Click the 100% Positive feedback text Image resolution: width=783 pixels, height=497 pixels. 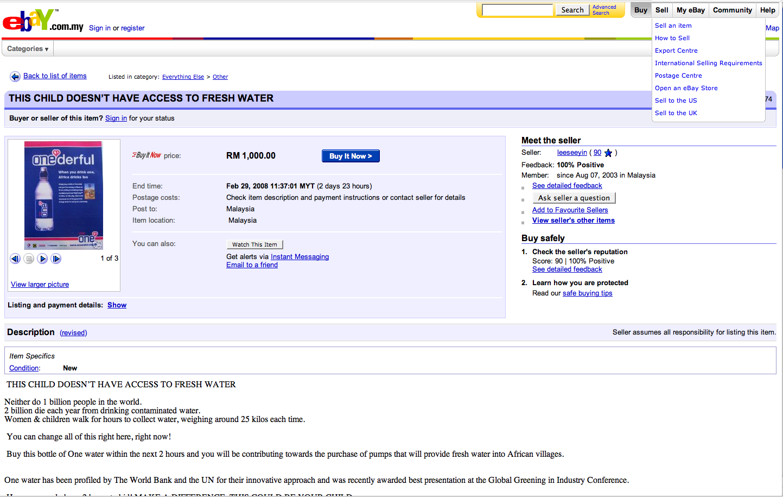[580, 165]
